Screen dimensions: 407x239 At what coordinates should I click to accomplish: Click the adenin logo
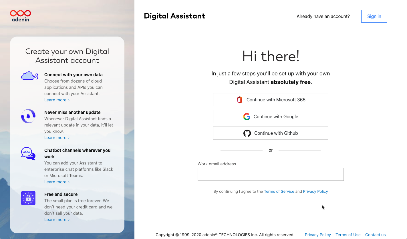pyautogui.click(x=20, y=16)
